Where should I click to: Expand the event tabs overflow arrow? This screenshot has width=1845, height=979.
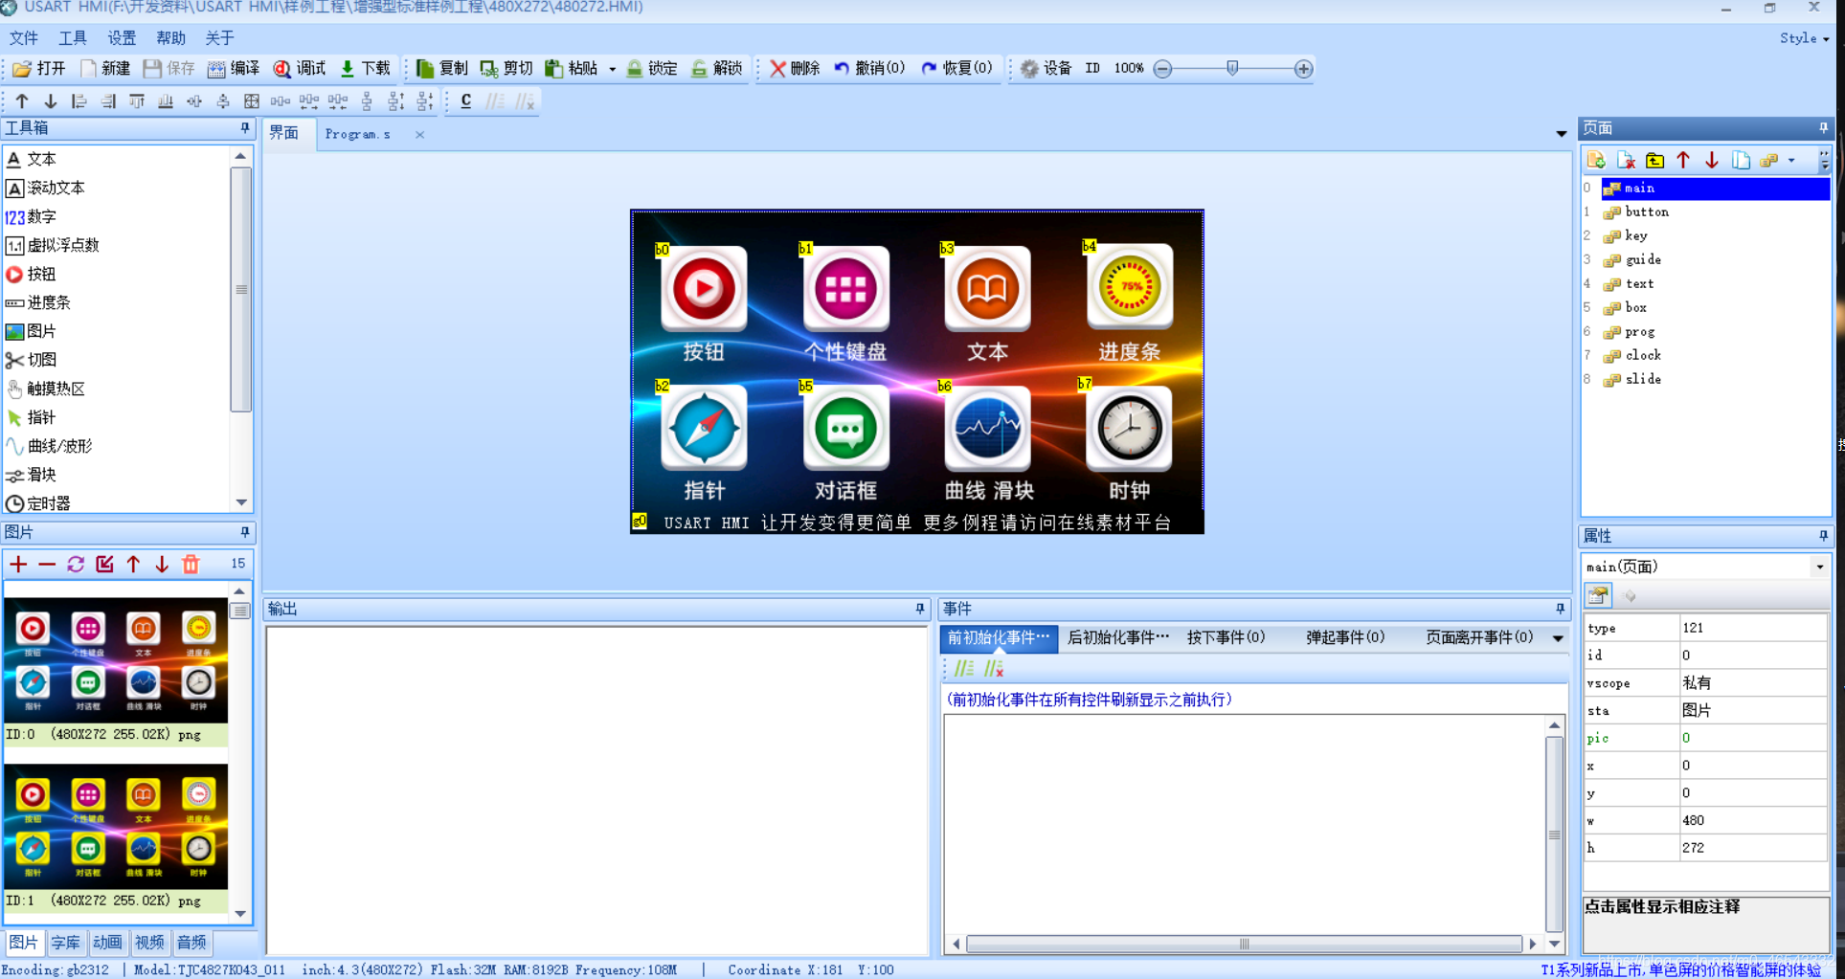1558,638
